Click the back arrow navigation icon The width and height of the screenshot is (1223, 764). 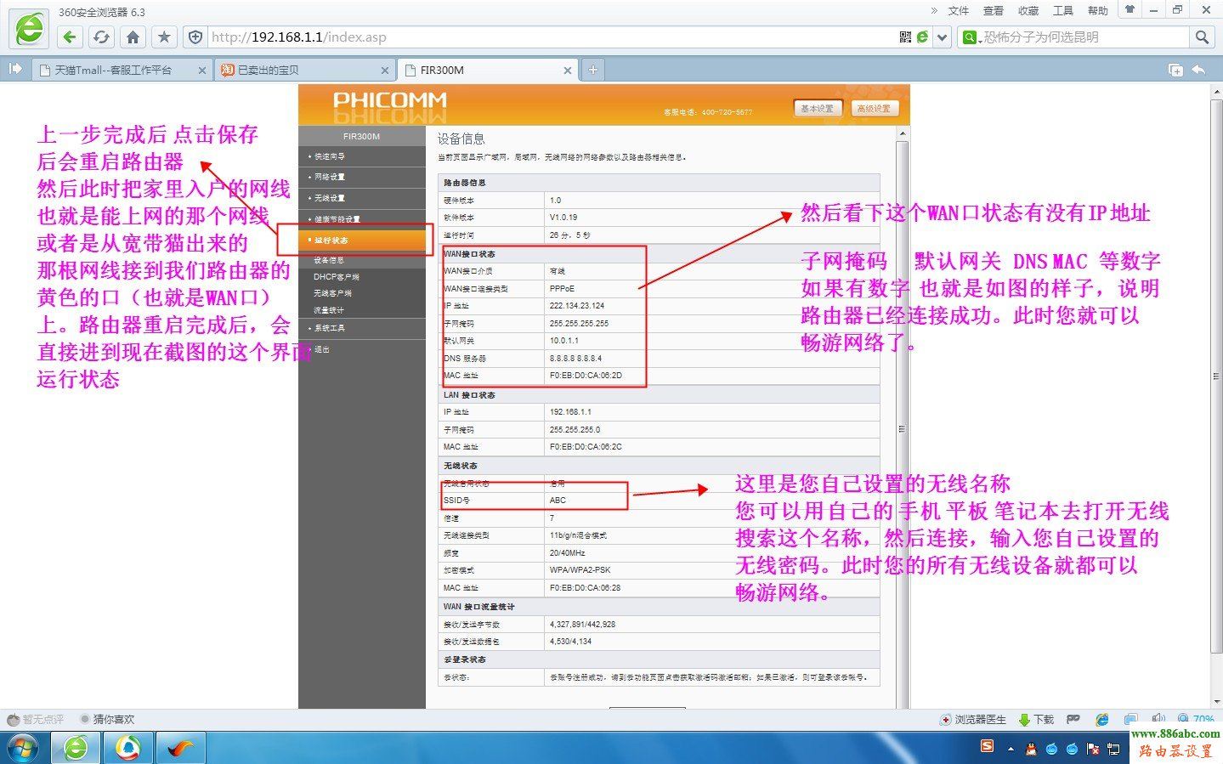[70, 37]
